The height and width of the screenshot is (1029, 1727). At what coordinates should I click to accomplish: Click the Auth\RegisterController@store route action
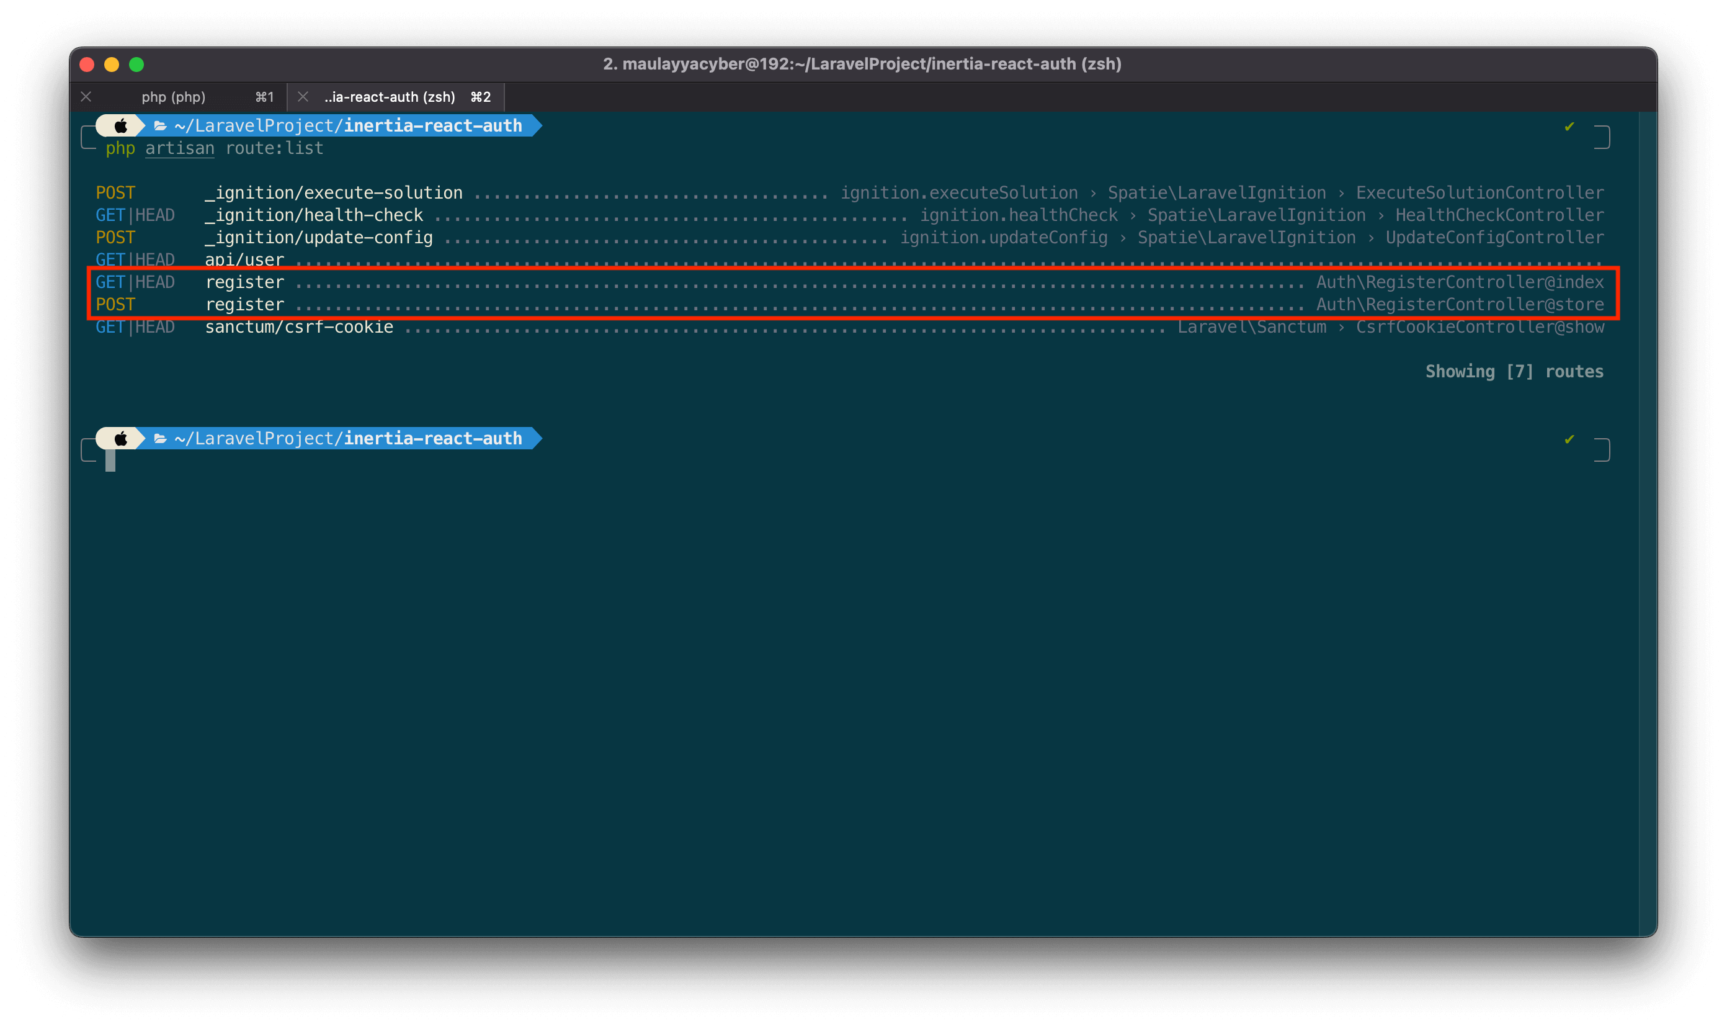point(1460,304)
